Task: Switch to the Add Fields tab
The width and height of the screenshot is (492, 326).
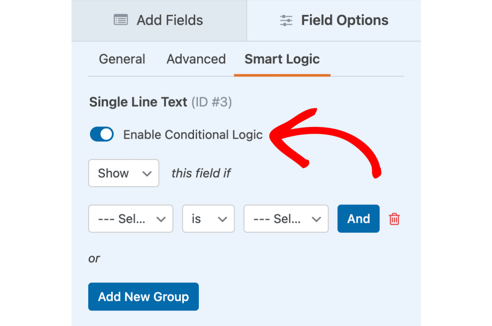Action: point(159,20)
